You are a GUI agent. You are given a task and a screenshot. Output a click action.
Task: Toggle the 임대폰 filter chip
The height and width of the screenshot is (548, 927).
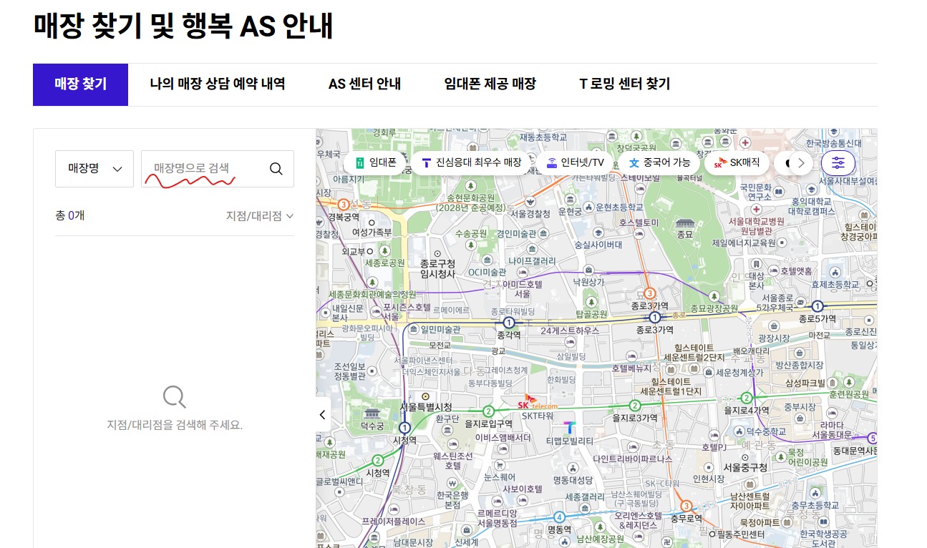(x=375, y=163)
